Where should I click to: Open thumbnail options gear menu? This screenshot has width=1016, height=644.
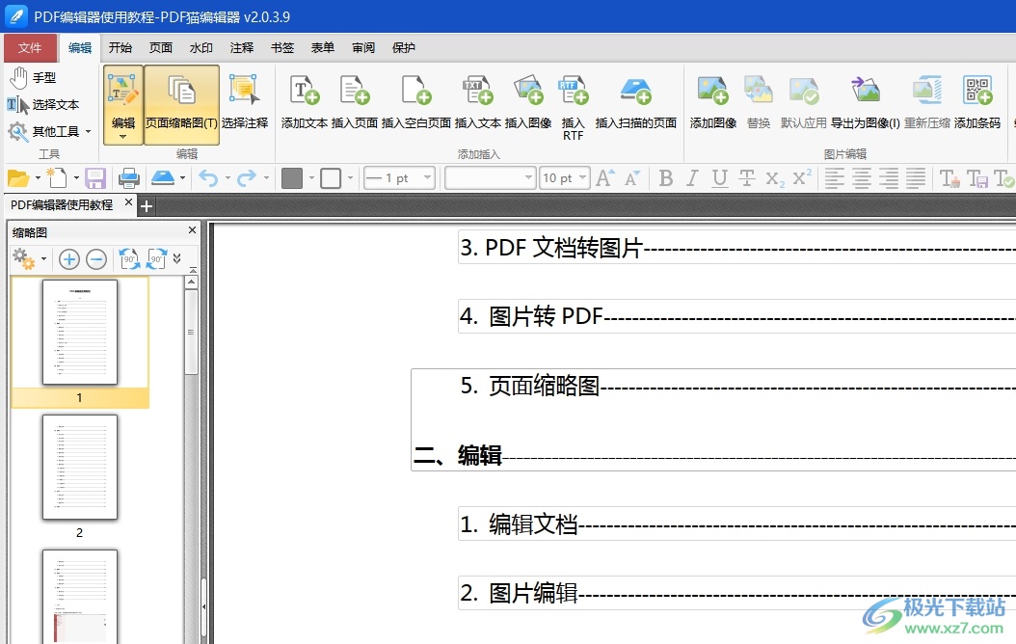click(x=29, y=259)
